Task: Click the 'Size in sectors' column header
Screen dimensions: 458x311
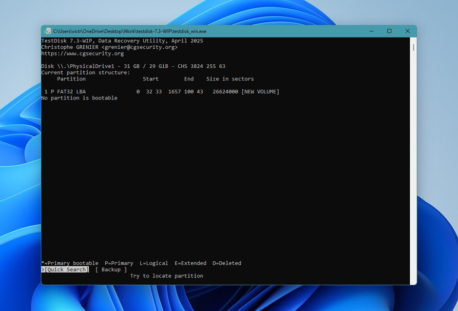Action: 230,79
